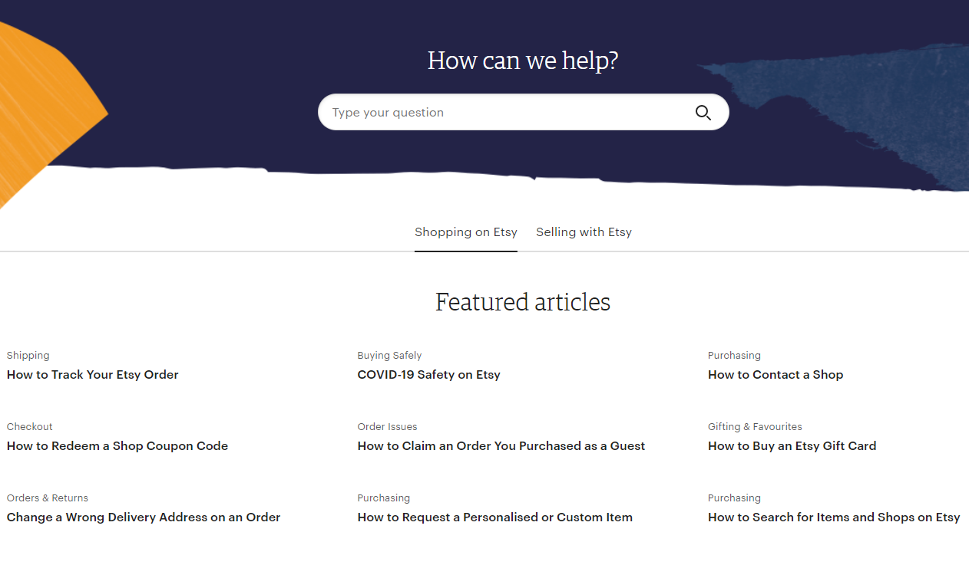Open Change a Wrong Delivery Address article
Image resolution: width=969 pixels, height=565 pixels.
[144, 517]
